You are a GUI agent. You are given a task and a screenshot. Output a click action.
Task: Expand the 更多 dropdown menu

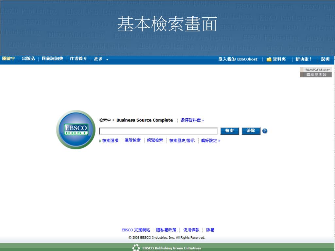[101, 59]
